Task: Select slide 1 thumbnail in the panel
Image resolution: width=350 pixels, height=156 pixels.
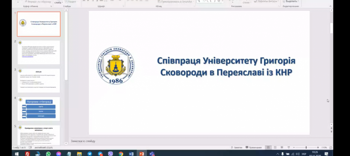Action: [x=38, y=24]
